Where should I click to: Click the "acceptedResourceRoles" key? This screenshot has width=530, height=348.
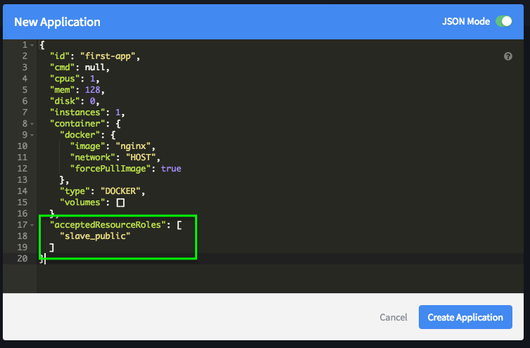[x=108, y=225]
